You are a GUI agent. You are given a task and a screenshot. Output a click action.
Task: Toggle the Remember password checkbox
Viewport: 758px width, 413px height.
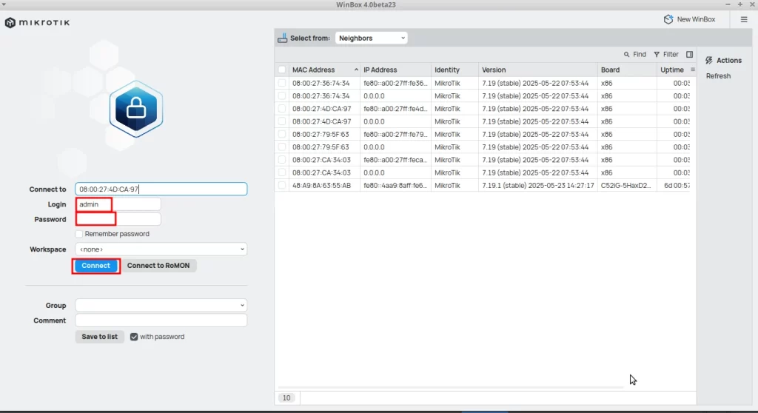coord(78,234)
